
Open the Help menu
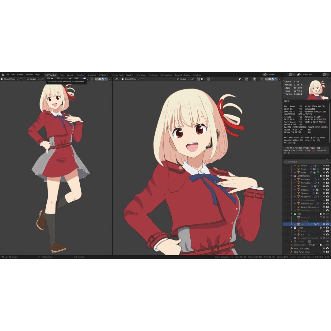click(37, 74)
